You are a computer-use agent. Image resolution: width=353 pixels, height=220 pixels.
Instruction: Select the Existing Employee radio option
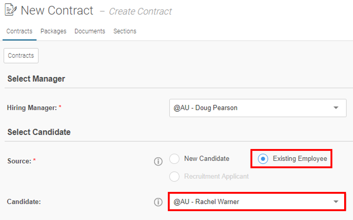click(263, 159)
